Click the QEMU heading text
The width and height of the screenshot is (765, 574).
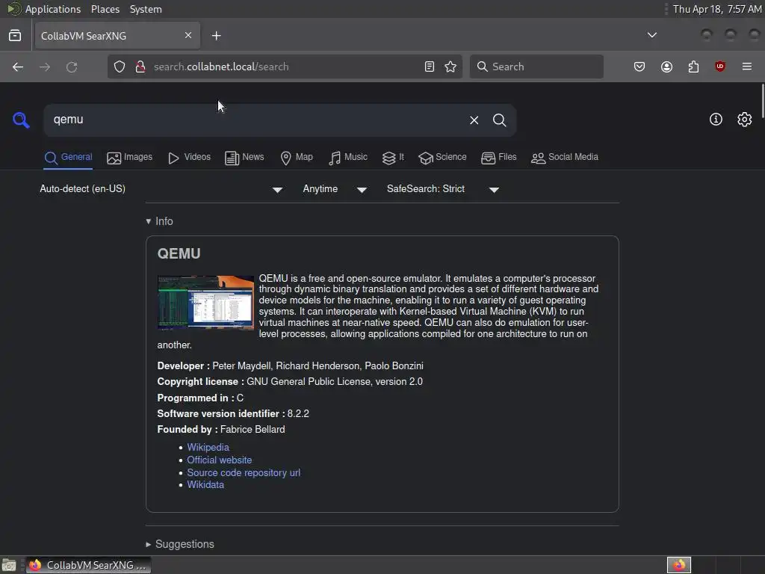click(179, 254)
